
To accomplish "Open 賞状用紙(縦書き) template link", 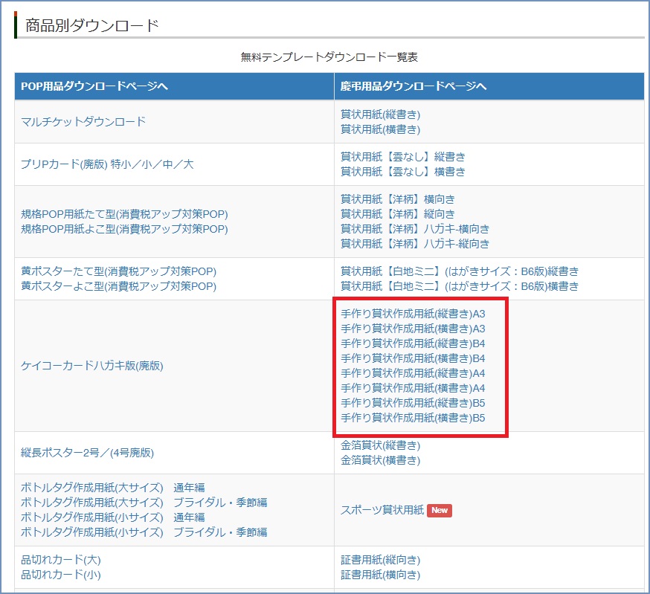I will 380,114.
